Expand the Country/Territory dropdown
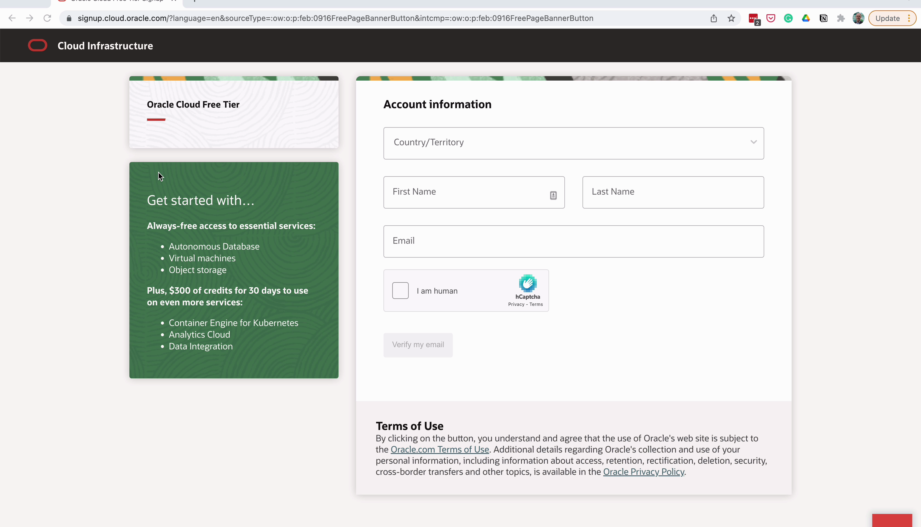The image size is (921, 527). coord(573,143)
